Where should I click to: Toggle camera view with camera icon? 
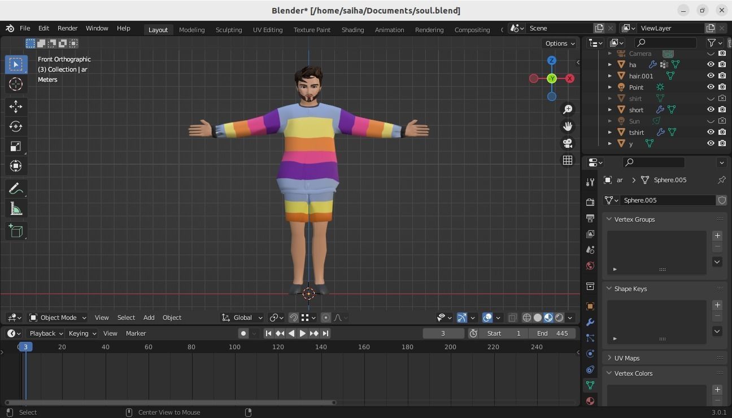568,143
